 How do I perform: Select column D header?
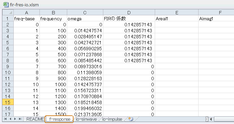(x=129, y=12)
